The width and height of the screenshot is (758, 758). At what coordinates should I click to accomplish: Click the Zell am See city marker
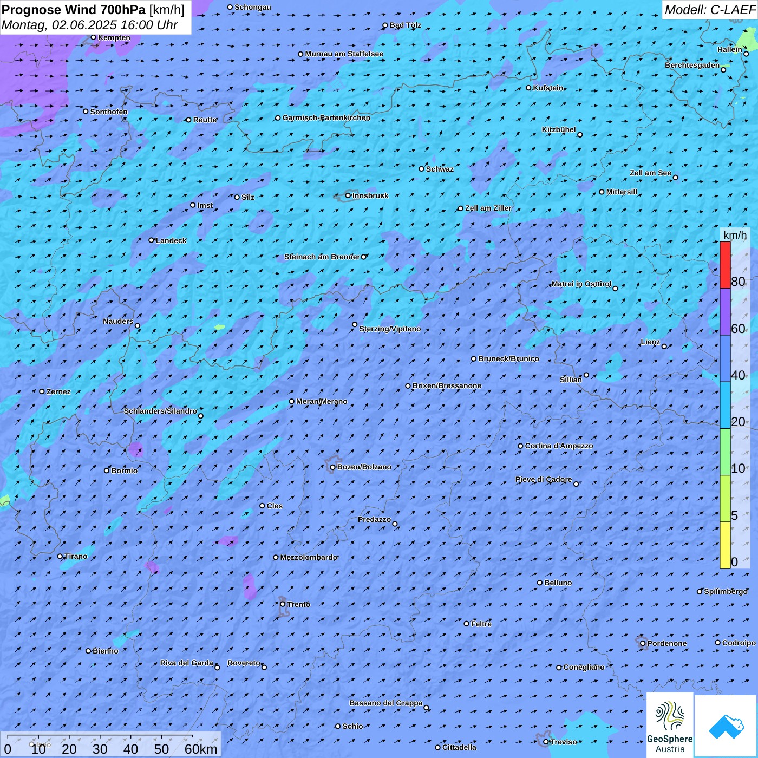click(675, 178)
